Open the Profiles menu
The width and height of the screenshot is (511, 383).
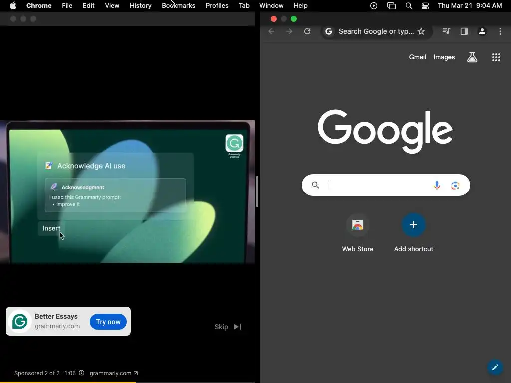(217, 5)
